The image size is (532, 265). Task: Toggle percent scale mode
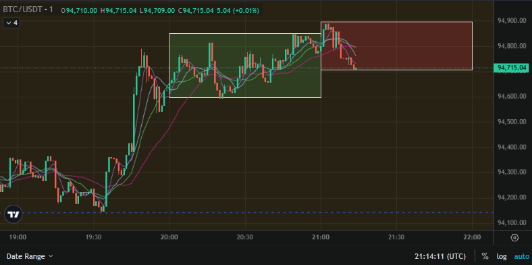pyautogui.click(x=485, y=256)
